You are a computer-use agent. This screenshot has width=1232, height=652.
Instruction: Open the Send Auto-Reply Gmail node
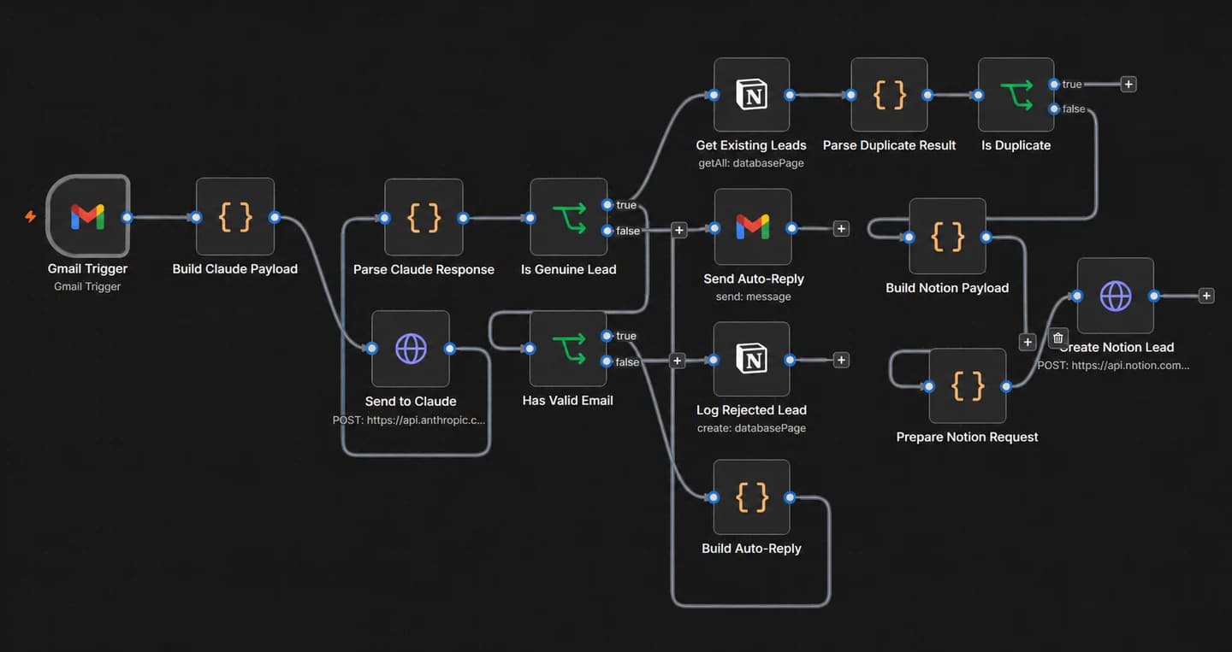(x=753, y=227)
